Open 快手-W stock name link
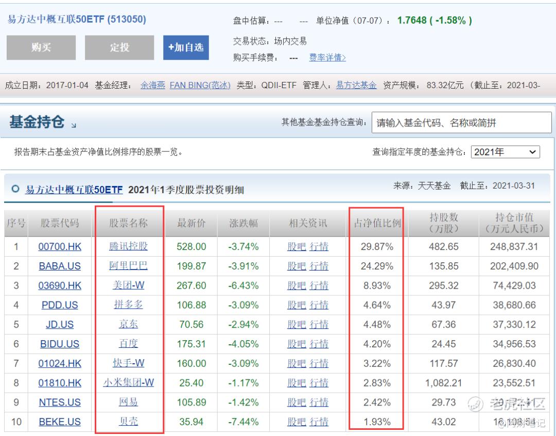The image size is (556, 436). coord(128,363)
